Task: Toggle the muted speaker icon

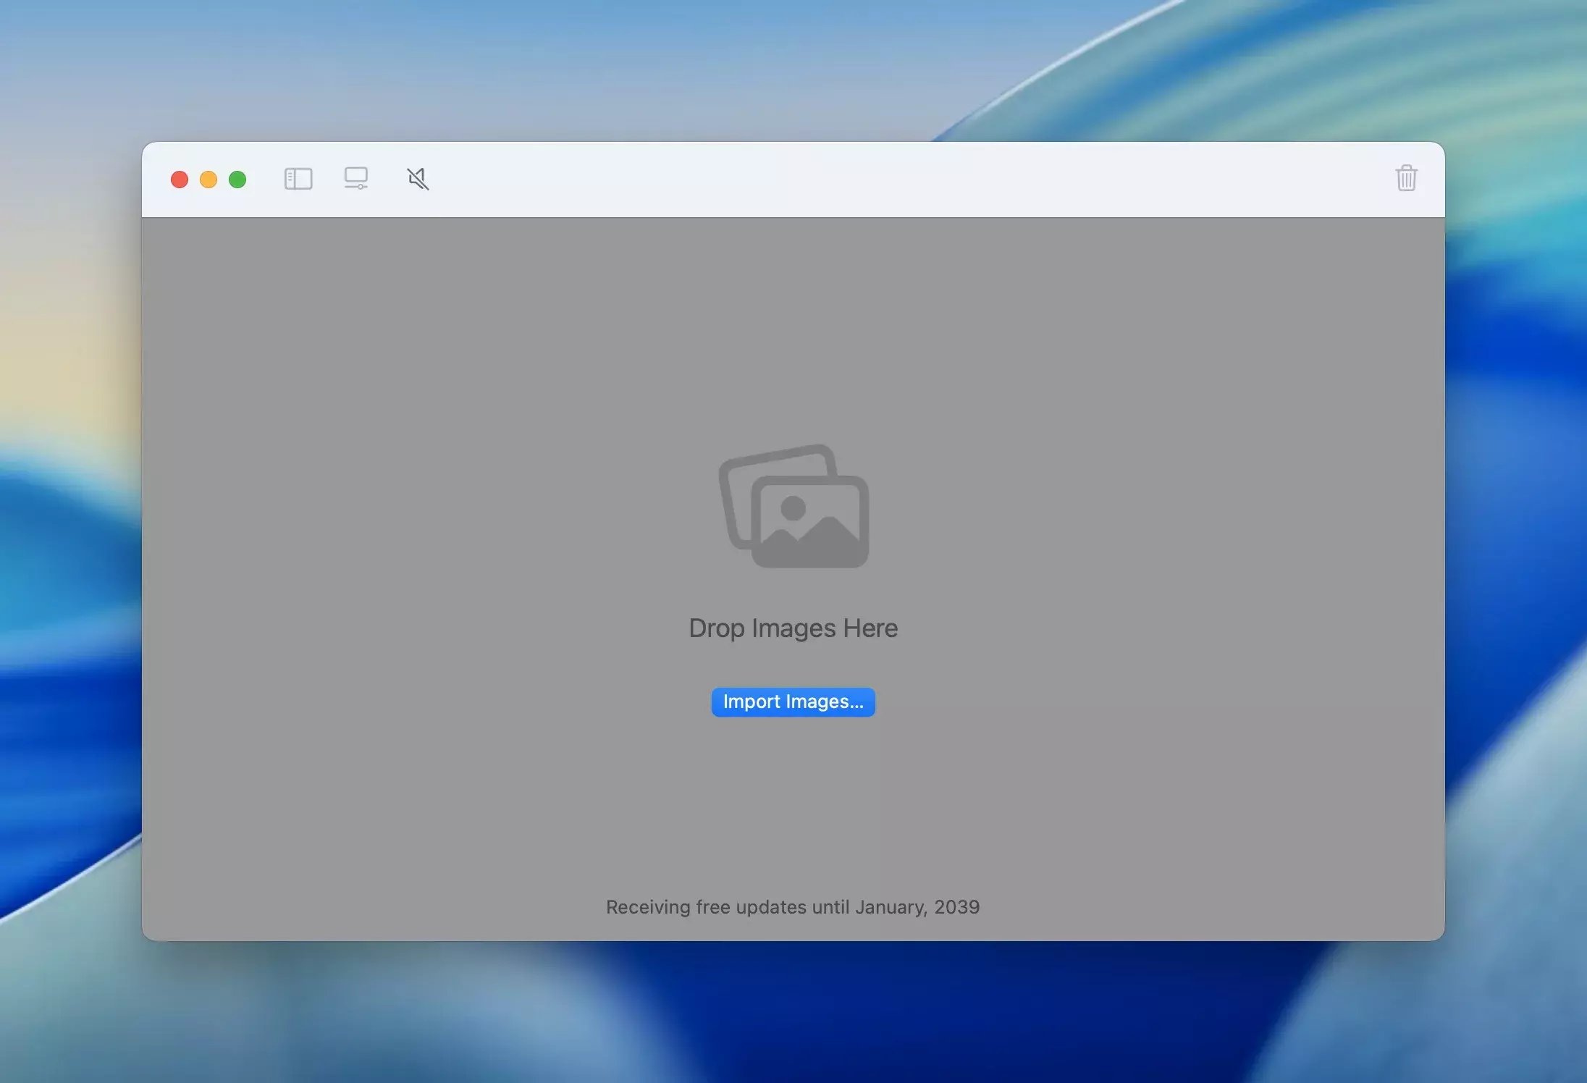Action: (418, 179)
